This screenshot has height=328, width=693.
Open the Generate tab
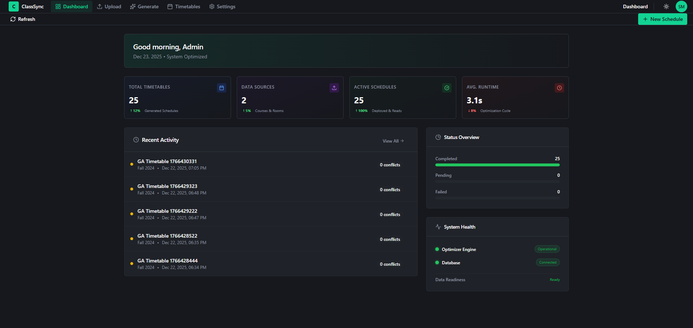coord(144,6)
